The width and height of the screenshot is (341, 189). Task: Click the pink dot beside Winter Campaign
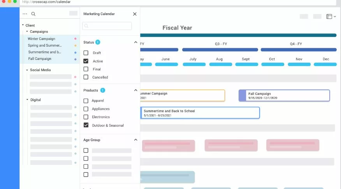(x=76, y=38)
